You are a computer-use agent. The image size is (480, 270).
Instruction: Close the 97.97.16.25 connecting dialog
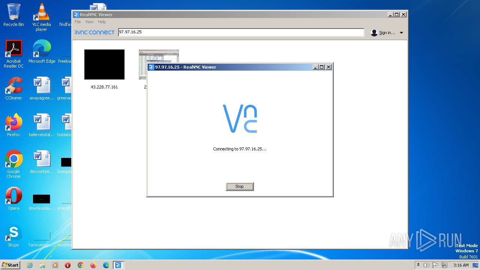[328, 67]
